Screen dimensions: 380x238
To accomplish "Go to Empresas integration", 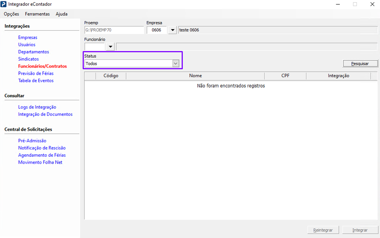I will (x=27, y=38).
